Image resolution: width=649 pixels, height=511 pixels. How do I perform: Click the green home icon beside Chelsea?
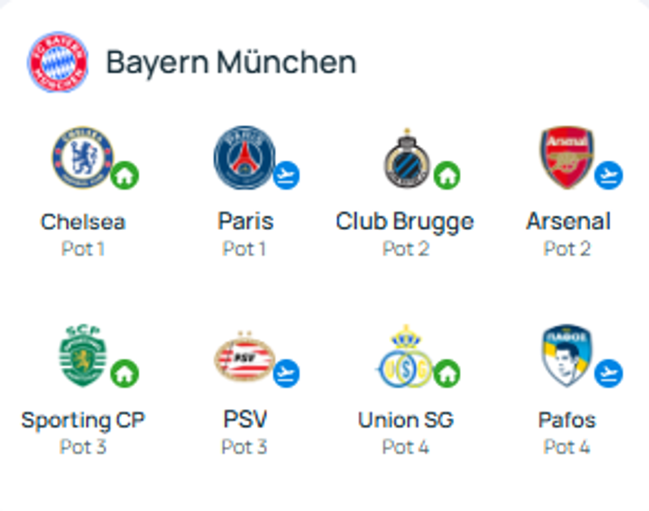(x=125, y=176)
